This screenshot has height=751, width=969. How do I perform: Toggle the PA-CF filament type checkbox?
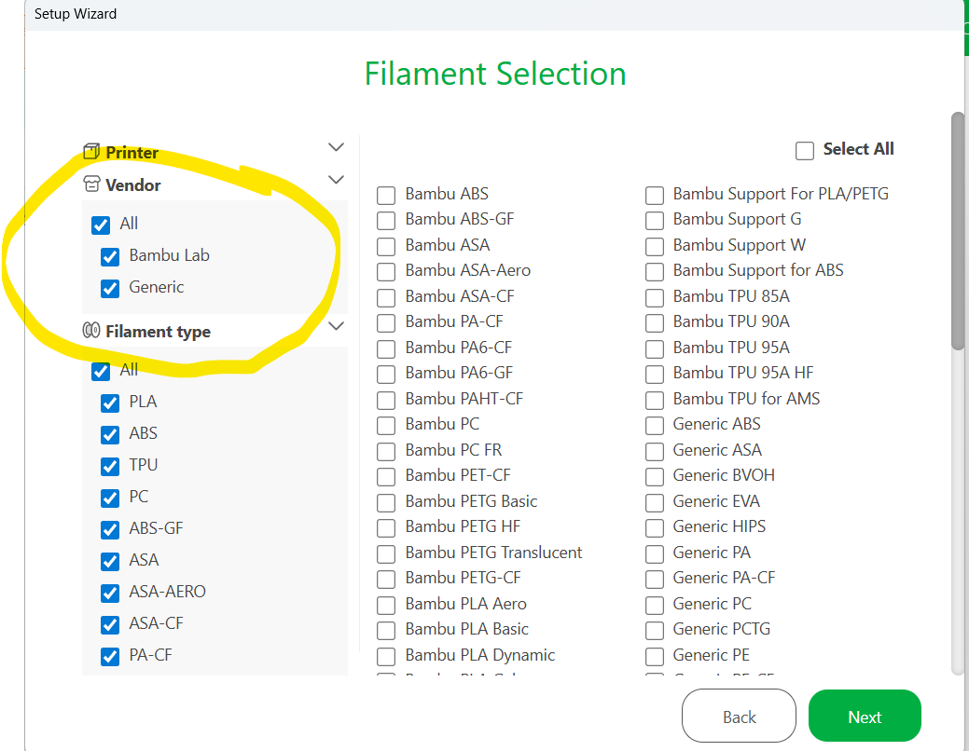pos(110,657)
